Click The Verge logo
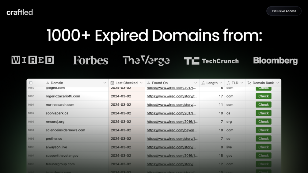This screenshot has height=173, width=308. 146,60
